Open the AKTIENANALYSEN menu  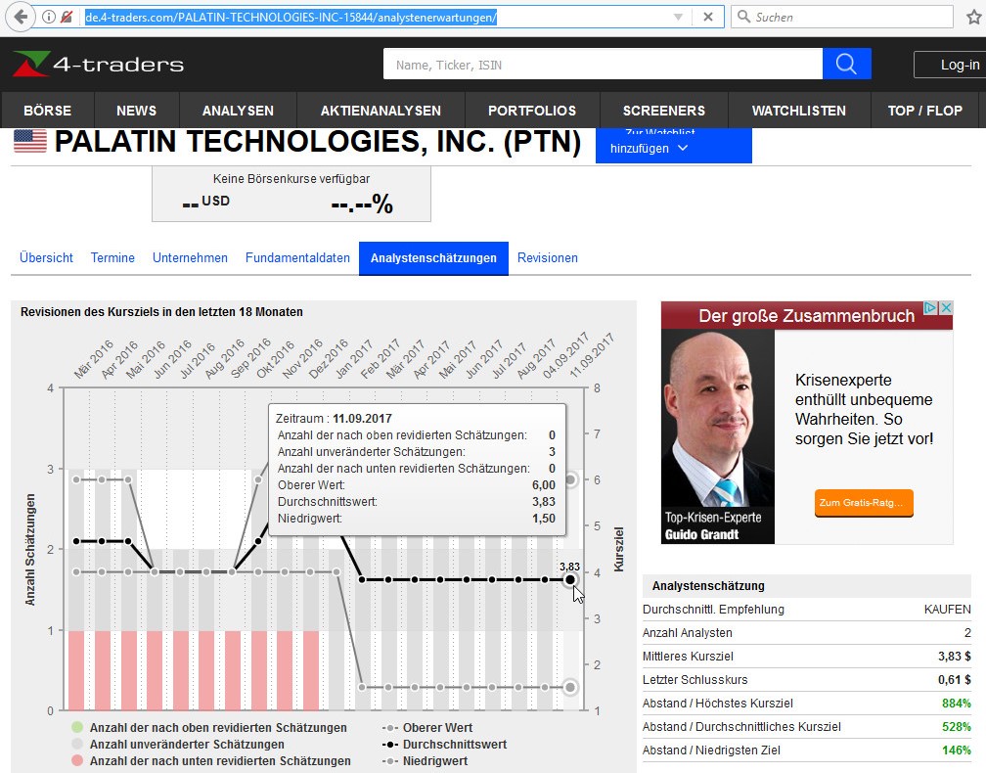[381, 111]
